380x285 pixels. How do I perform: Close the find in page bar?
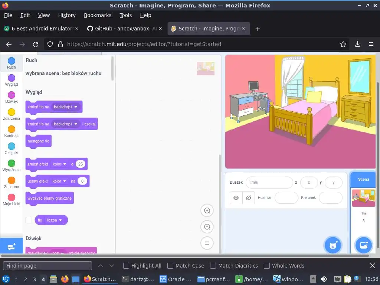click(373, 266)
